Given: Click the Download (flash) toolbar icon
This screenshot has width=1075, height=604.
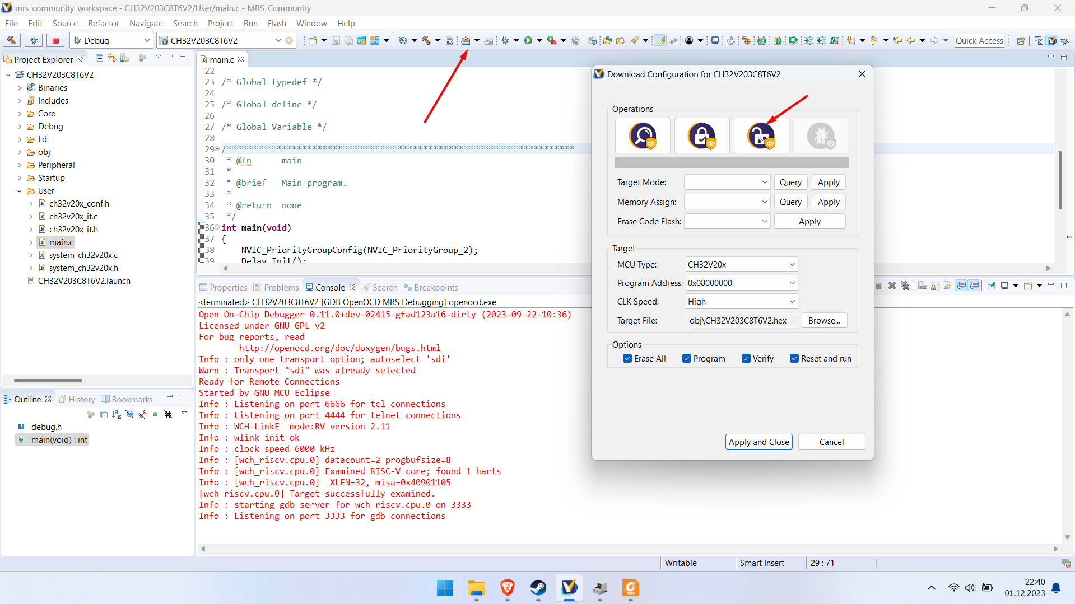Looking at the screenshot, I should coord(466,40).
